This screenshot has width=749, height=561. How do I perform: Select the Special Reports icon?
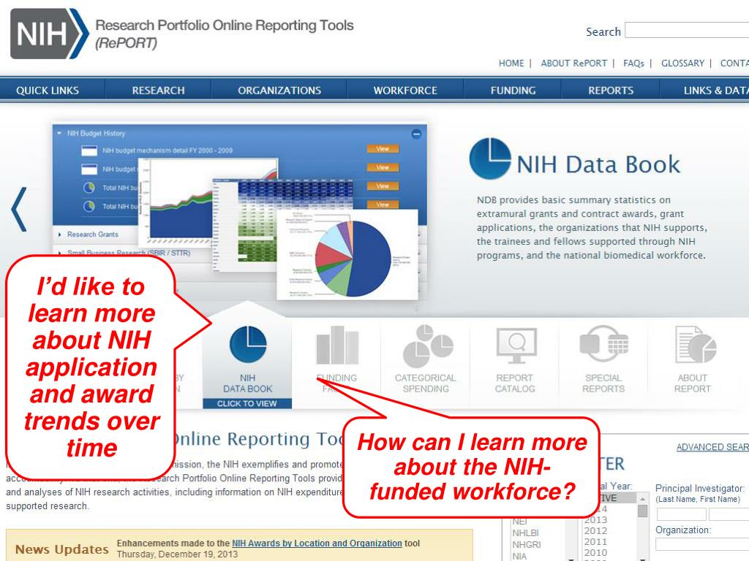[x=604, y=344]
